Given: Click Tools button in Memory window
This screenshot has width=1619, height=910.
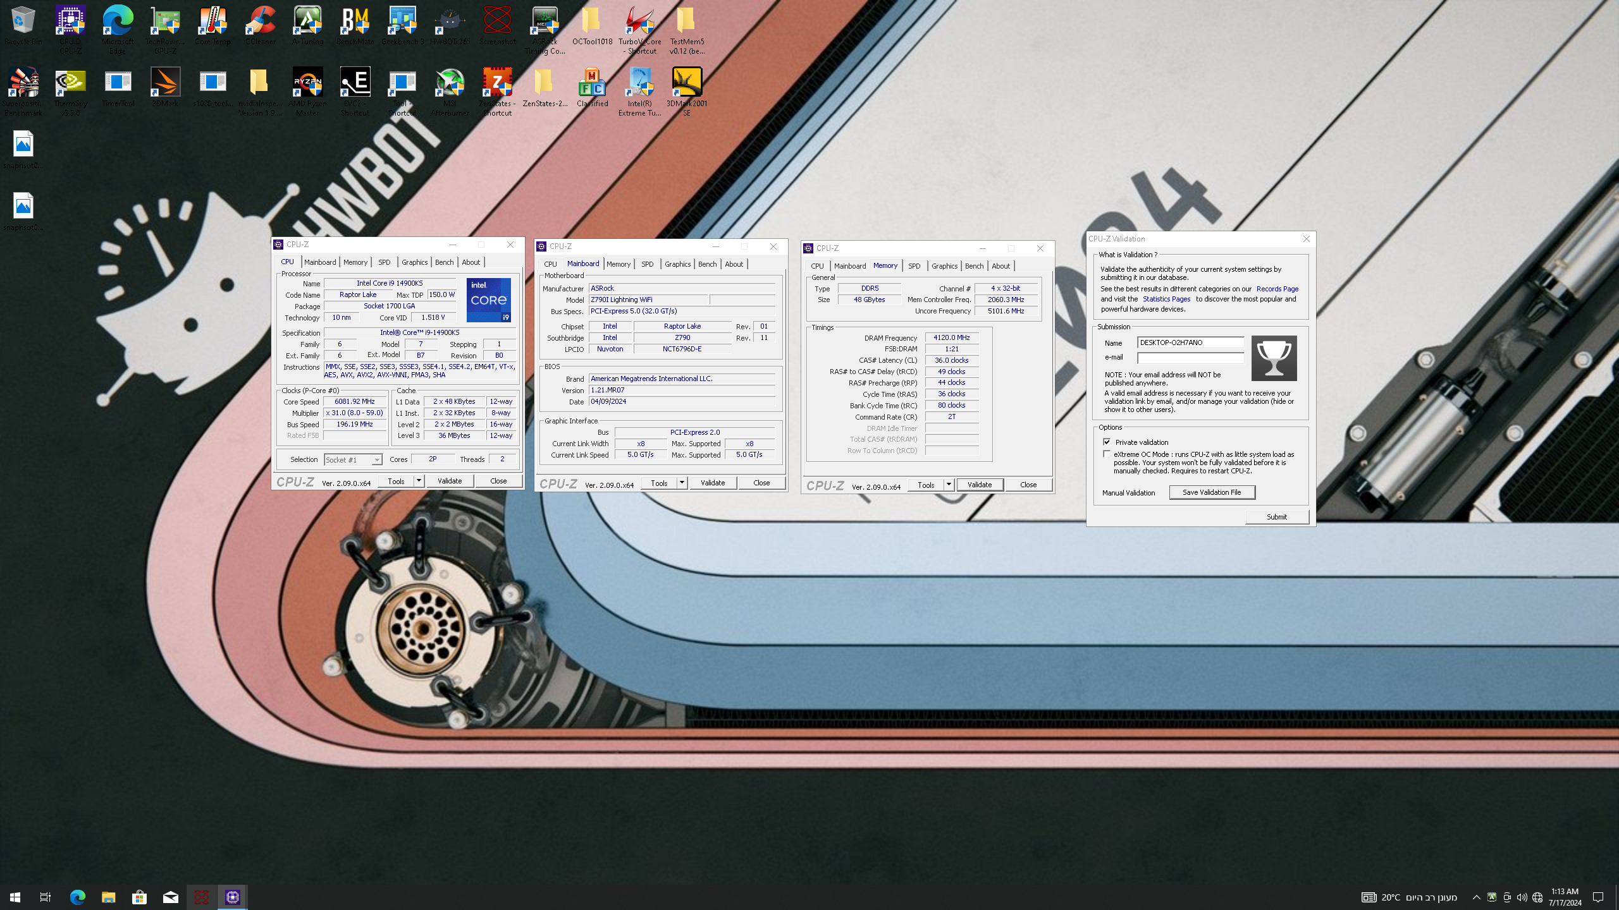Looking at the screenshot, I should (926, 485).
